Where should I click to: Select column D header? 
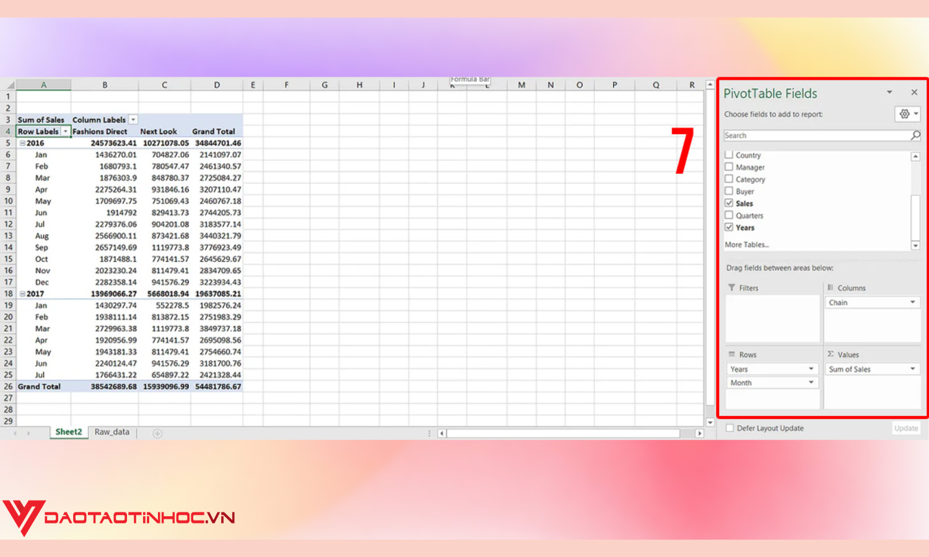coord(217,85)
